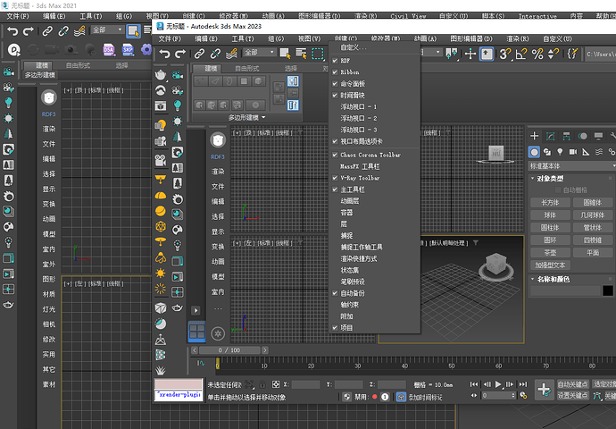Open 全部 filter dropdown in 3ds Max 2021

coord(108,29)
